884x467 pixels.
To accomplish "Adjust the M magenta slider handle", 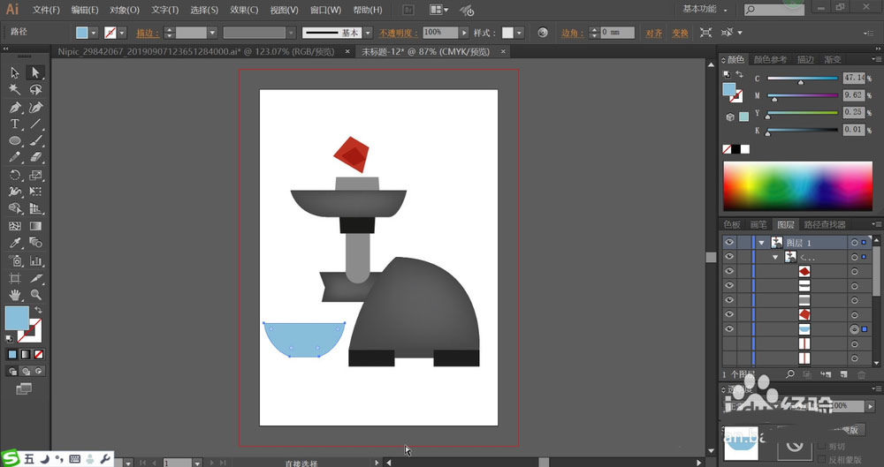I will click(774, 99).
